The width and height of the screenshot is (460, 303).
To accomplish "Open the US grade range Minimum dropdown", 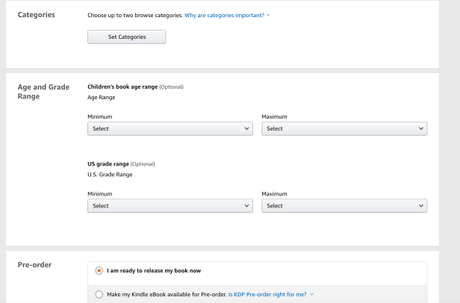I will (170, 205).
